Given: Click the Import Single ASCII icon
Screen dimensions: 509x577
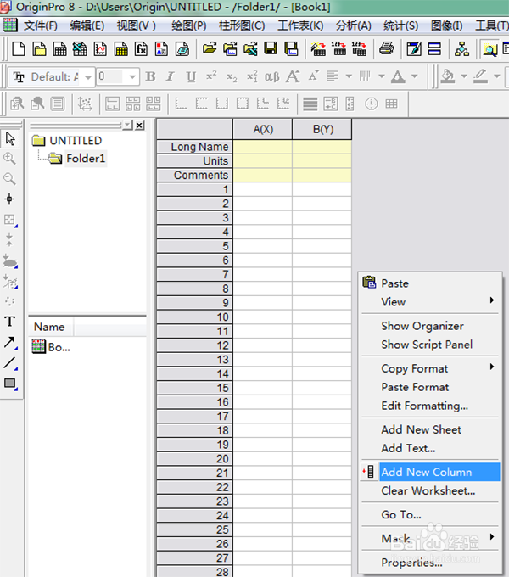Looking at the screenshot, I should 338,48.
